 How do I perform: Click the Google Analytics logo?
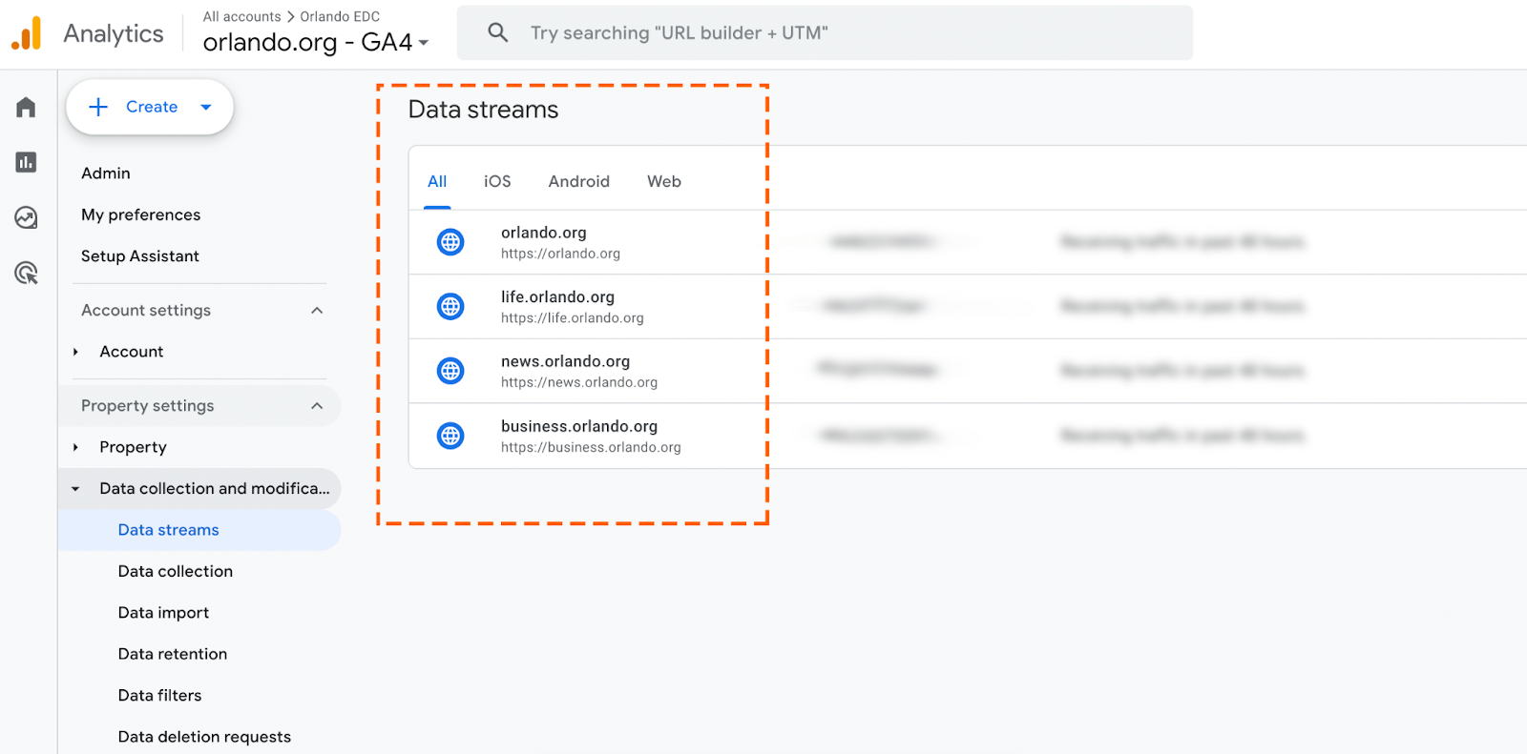27,33
